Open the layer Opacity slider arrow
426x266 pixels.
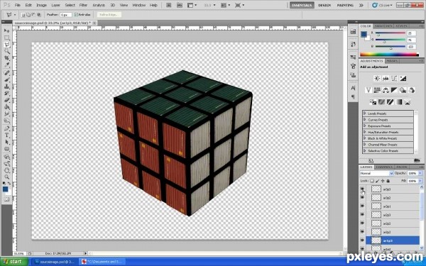[420, 173]
